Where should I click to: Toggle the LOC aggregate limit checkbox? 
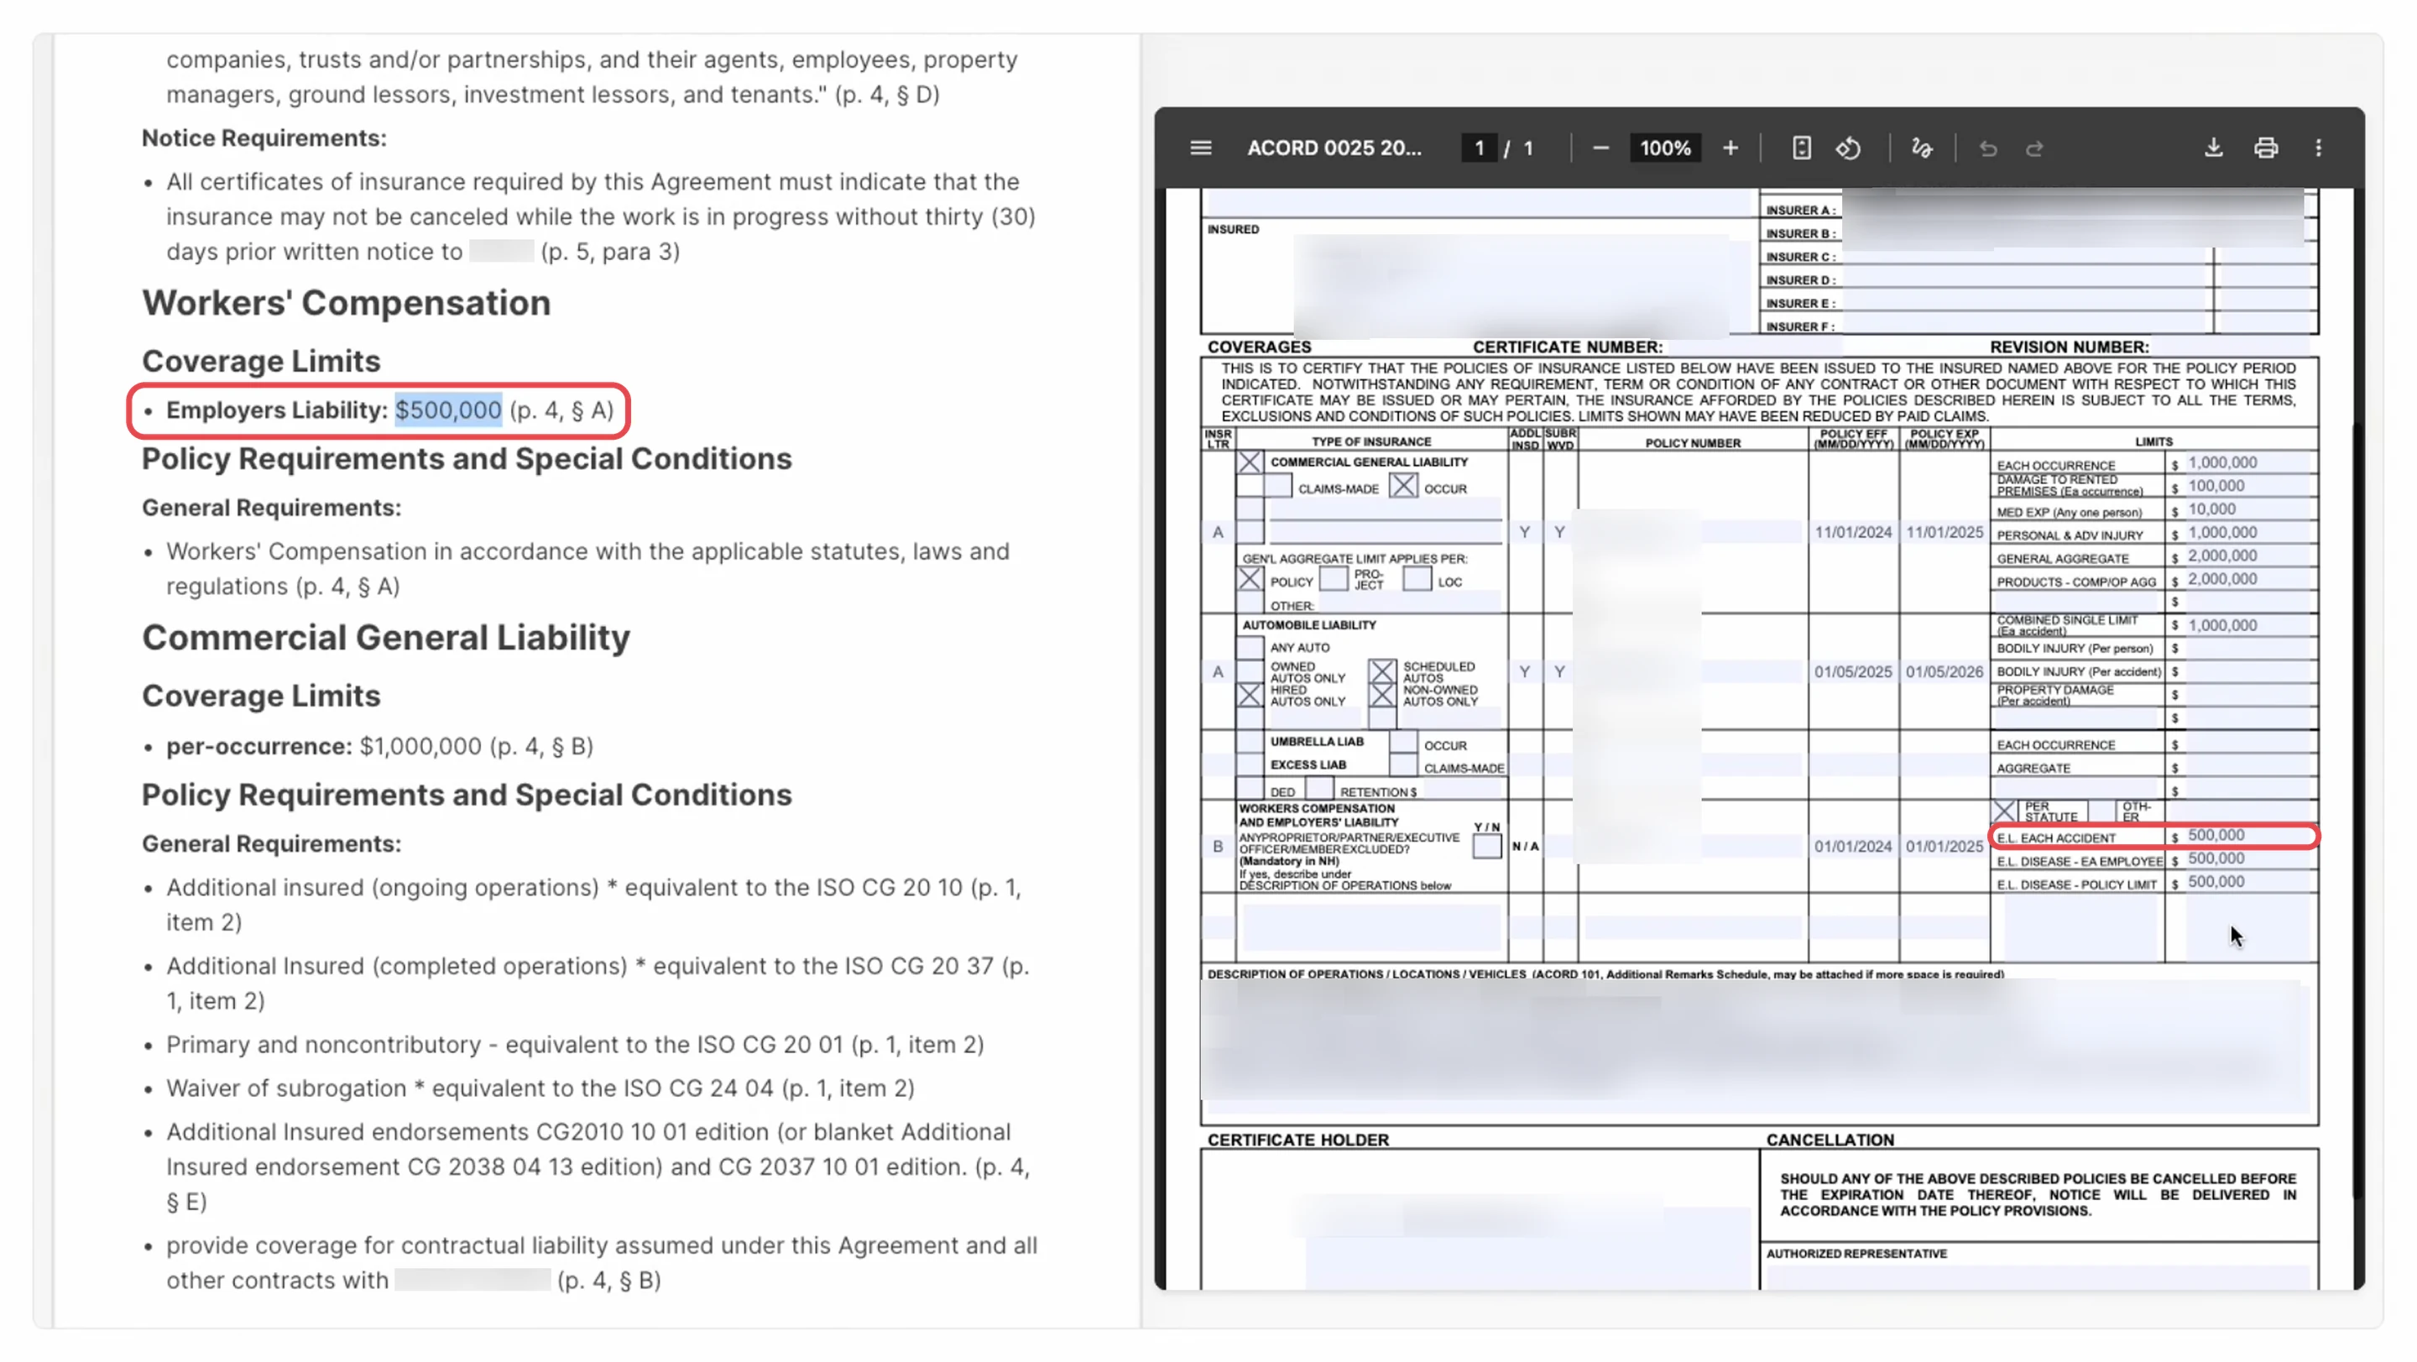click(x=1417, y=579)
